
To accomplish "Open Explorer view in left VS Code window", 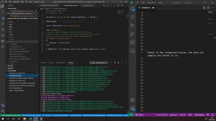I will pyautogui.click(x=3, y=6).
